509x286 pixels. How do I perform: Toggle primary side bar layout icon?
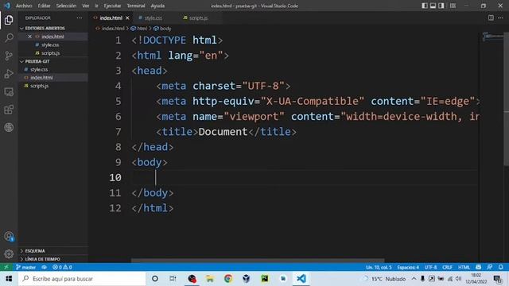point(425,6)
